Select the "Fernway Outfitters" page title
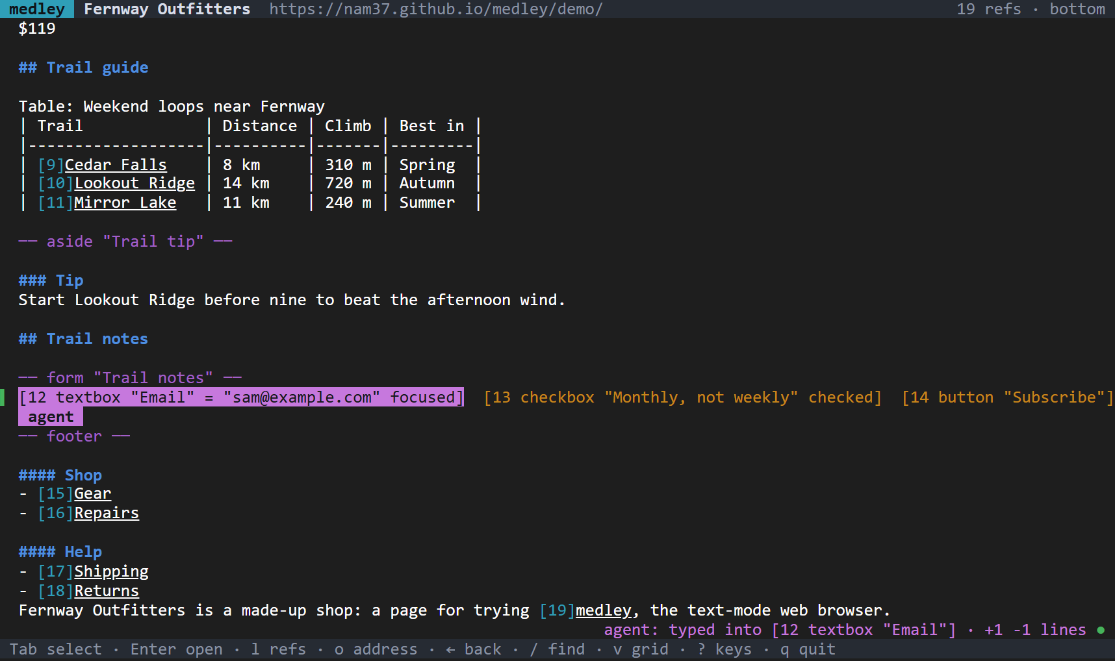 (x=167, y=9)
